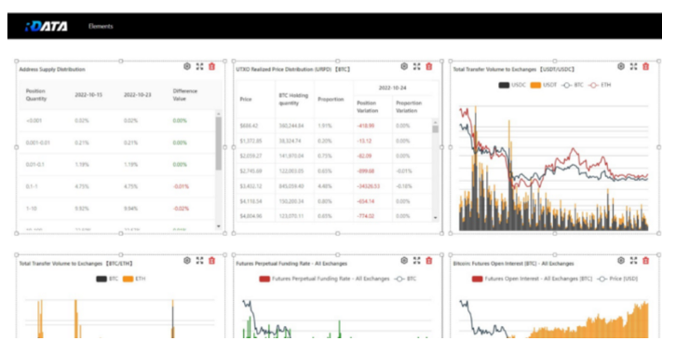Click the Bitcoin: Futures Open Interest panel title
This screenshot has width=676, height=355.
point(513,264)
